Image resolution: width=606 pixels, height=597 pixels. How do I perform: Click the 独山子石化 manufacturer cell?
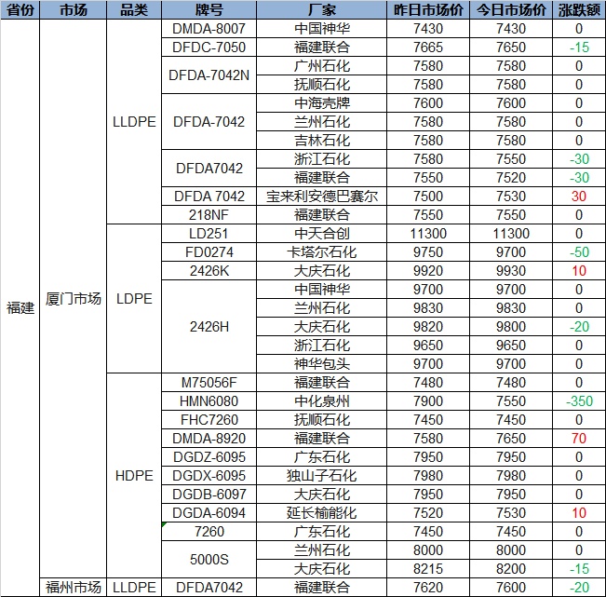(x=321, y=476)
